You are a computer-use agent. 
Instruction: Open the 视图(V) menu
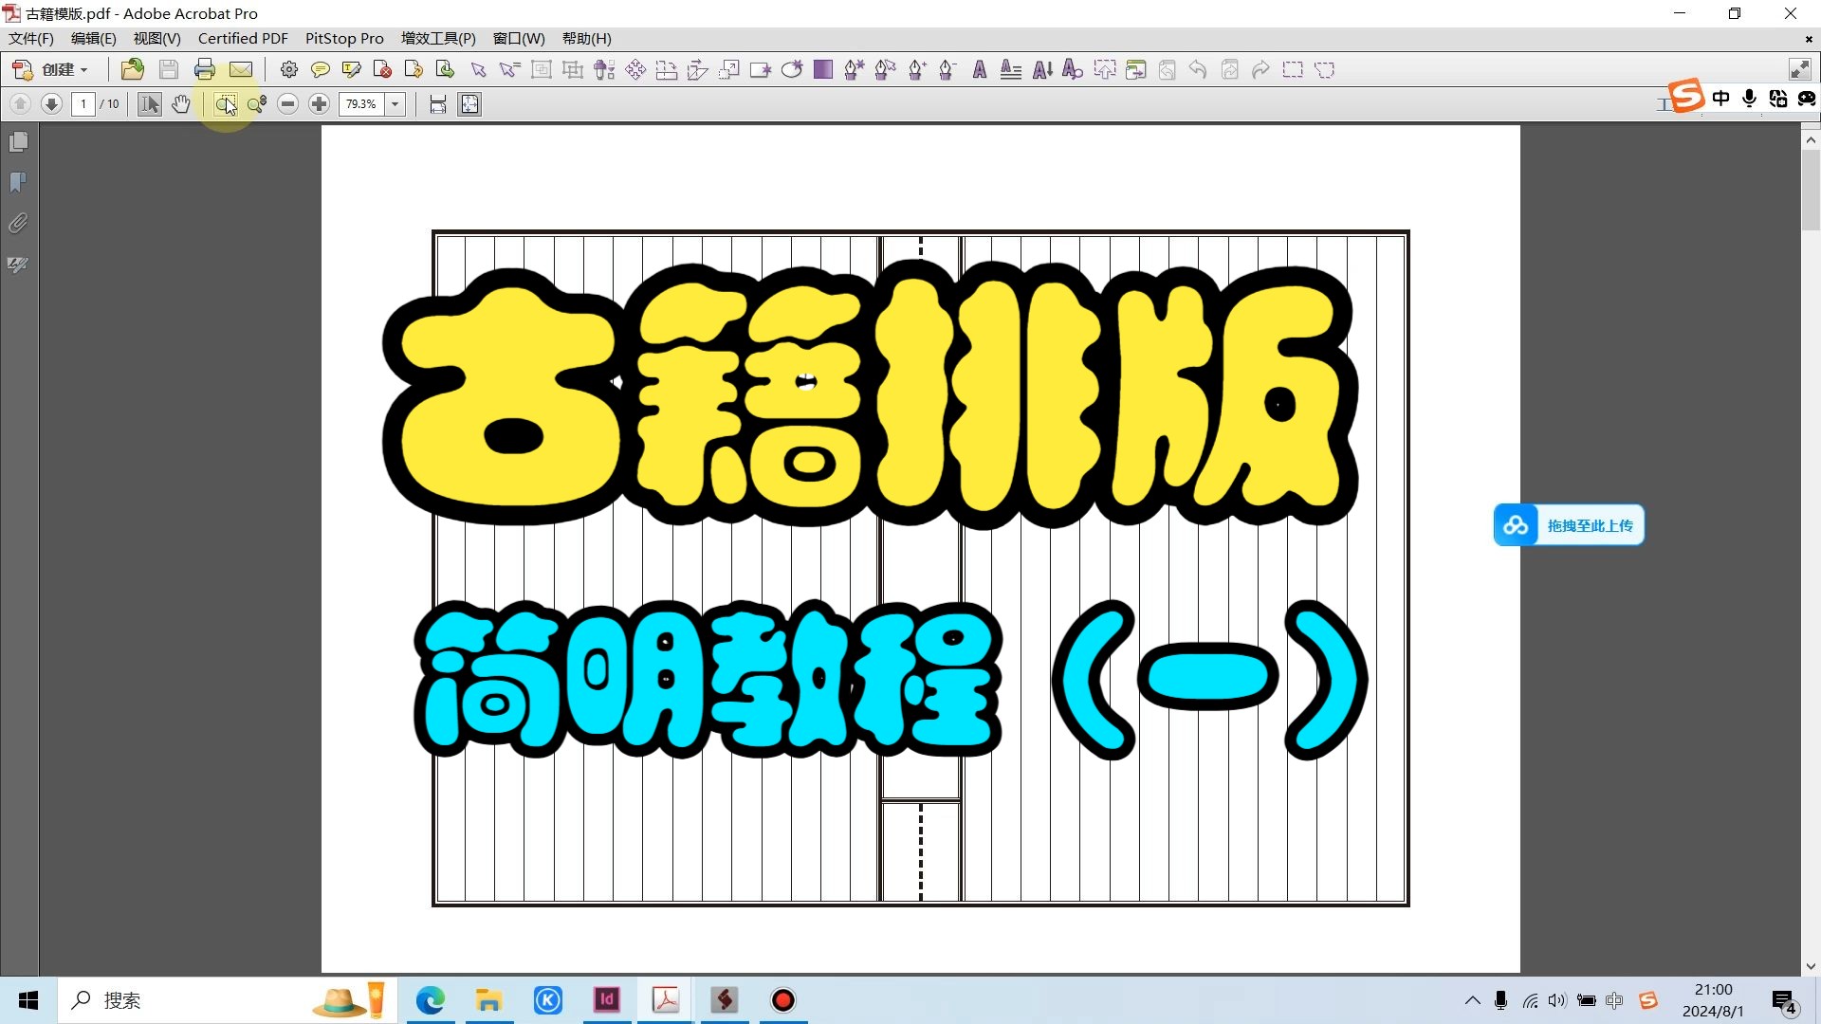point(156,38)
